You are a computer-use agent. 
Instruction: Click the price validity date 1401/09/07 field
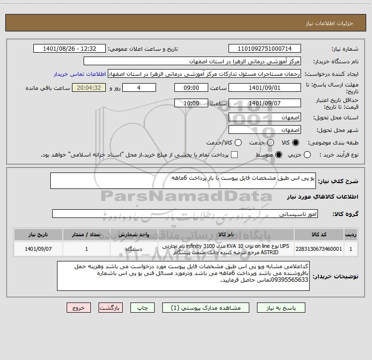(265, 103)
